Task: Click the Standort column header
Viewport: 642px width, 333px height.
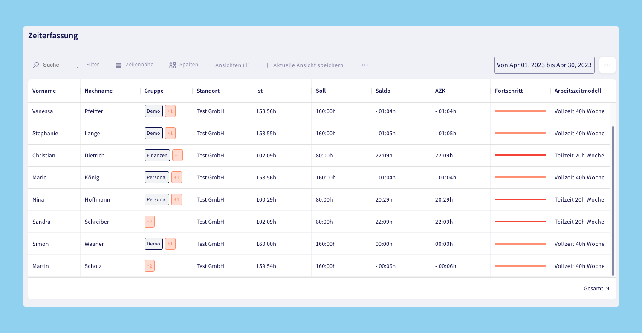Action: (x=208, y=91)
